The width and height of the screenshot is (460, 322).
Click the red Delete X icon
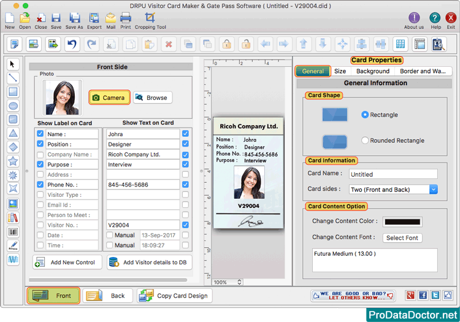(x=169, y=44)
